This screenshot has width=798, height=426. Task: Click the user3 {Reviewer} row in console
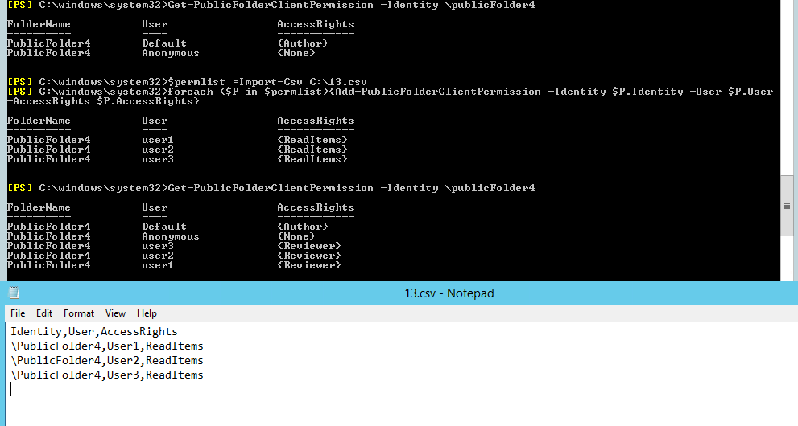[x=174, y=246]
